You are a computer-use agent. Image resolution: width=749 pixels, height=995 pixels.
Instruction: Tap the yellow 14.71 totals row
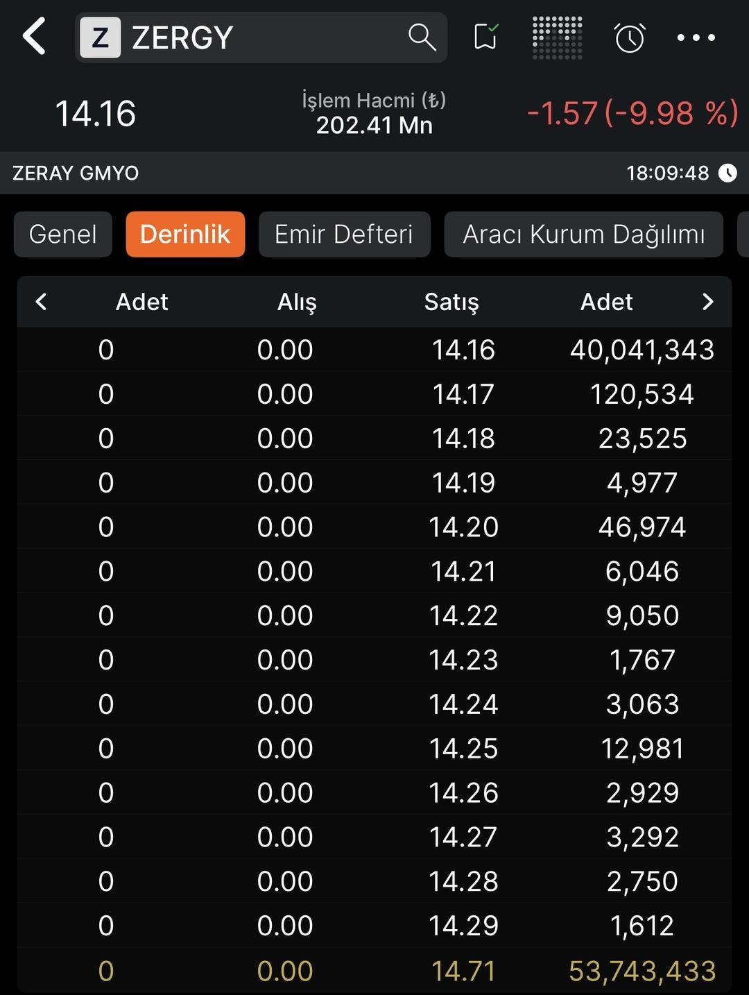(463, 971)
